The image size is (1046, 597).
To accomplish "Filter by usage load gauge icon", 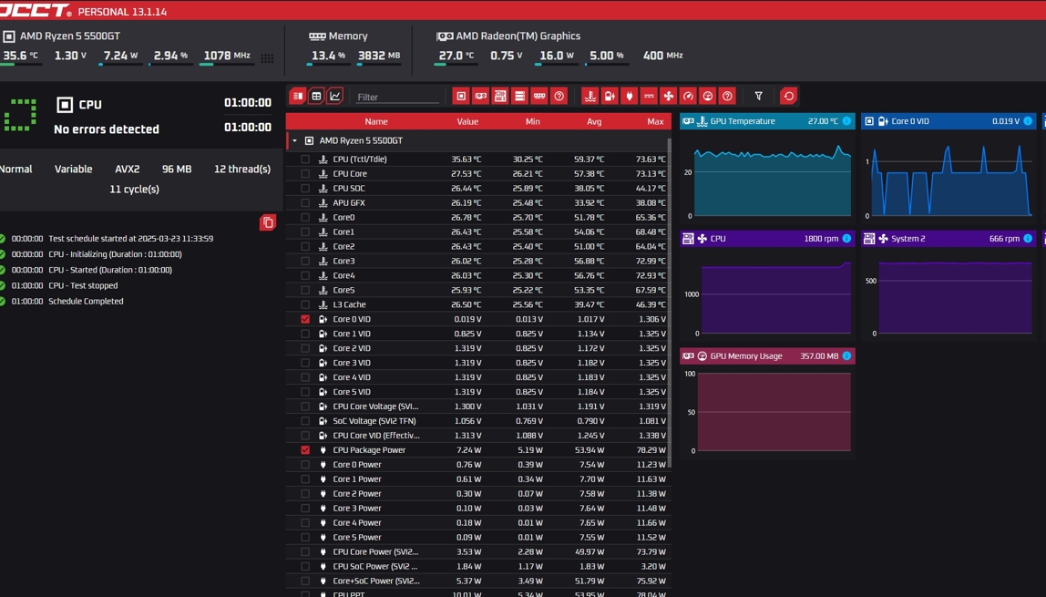I will coord(708,96).
